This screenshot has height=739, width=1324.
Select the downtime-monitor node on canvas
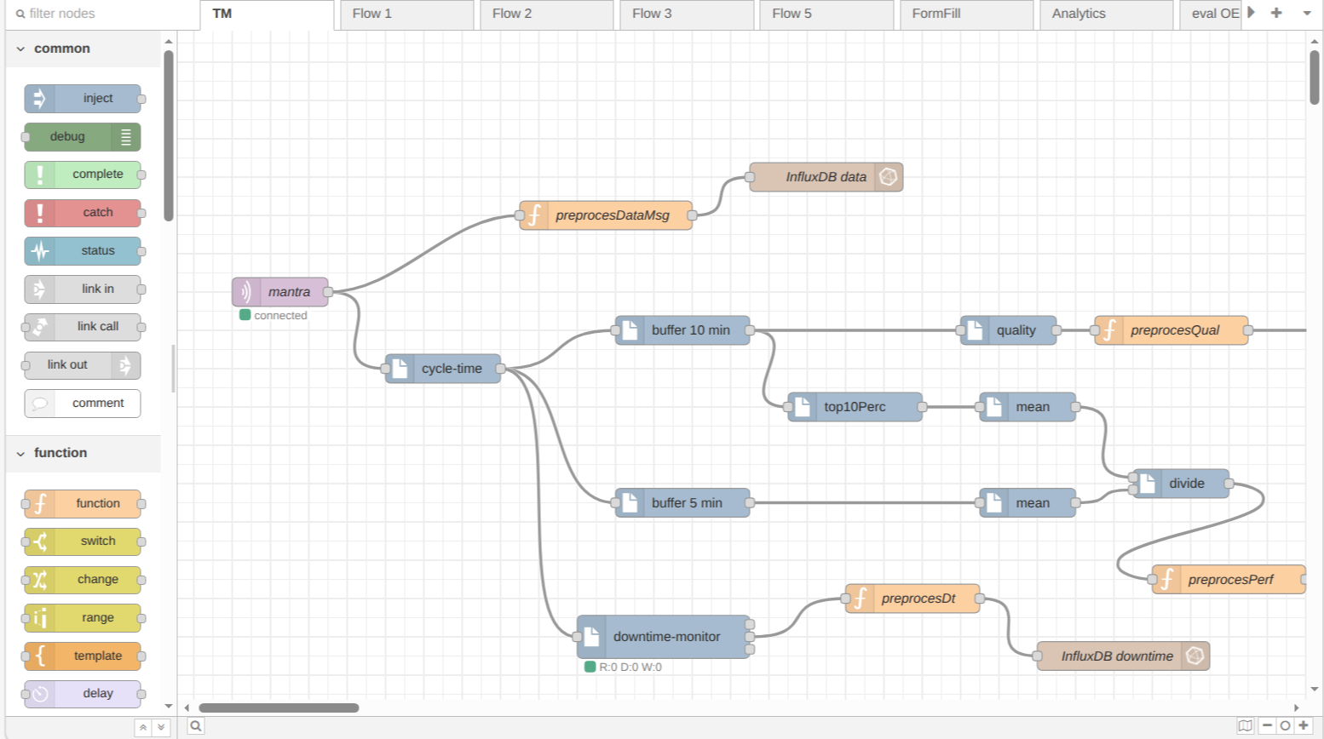[664, 637]
